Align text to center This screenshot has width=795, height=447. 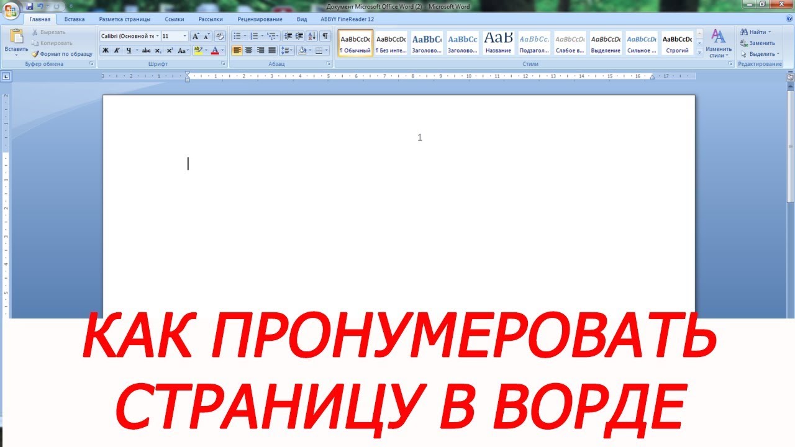click(x=248, y=51)
